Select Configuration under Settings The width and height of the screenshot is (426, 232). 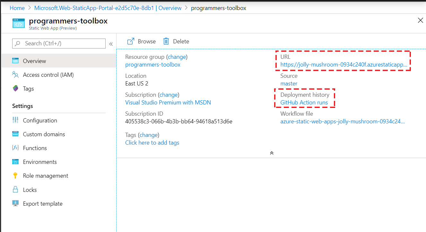coord(58,120)
